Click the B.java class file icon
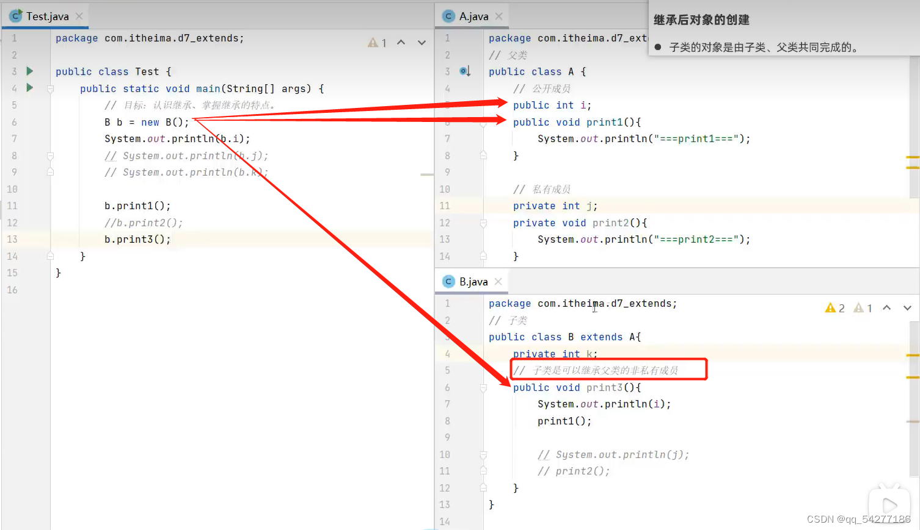920x530 pixels. pos(448,282)
